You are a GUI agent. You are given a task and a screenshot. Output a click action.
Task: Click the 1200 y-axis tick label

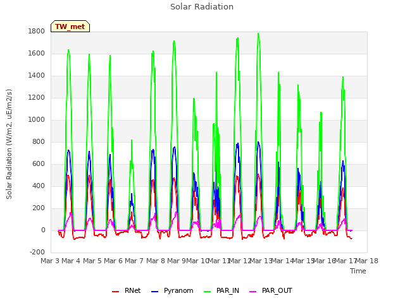pyautogui.click(x=37, y=98)
